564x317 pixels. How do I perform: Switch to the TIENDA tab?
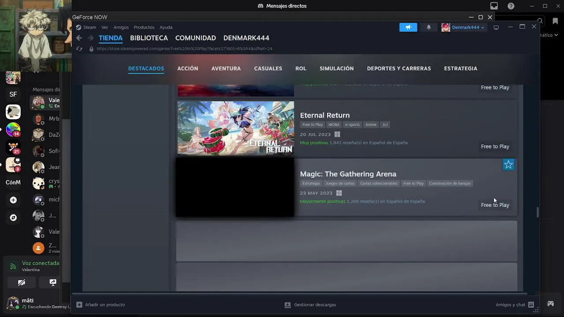click(111, 38)
